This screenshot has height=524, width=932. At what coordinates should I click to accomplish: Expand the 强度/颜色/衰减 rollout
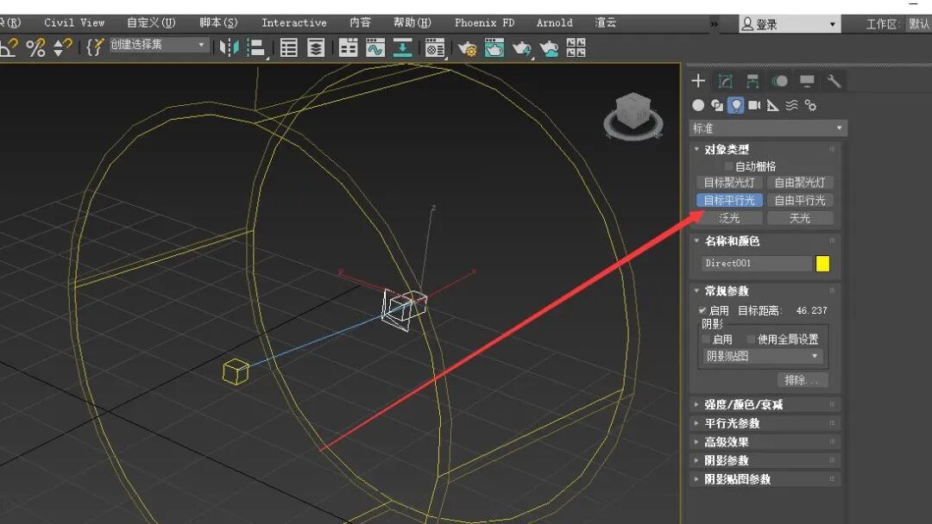(765, 405)
